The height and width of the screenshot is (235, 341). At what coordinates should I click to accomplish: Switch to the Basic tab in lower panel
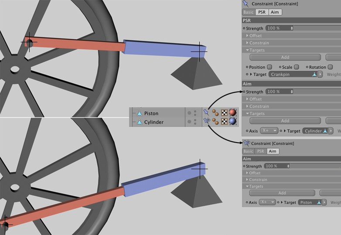(x=248, y=151)
